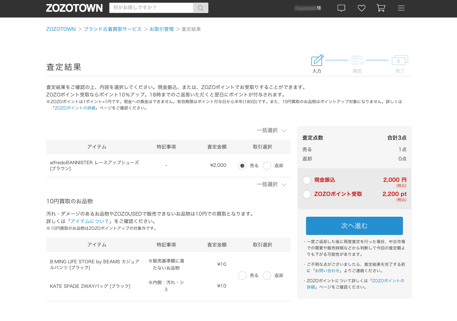Click the blurred account name 様

pos(308,8)
